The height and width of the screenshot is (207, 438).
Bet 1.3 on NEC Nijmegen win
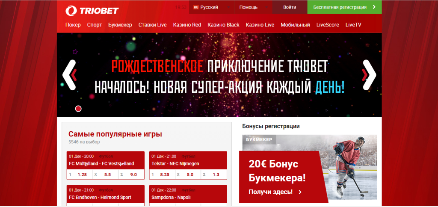tap(214, 174)
